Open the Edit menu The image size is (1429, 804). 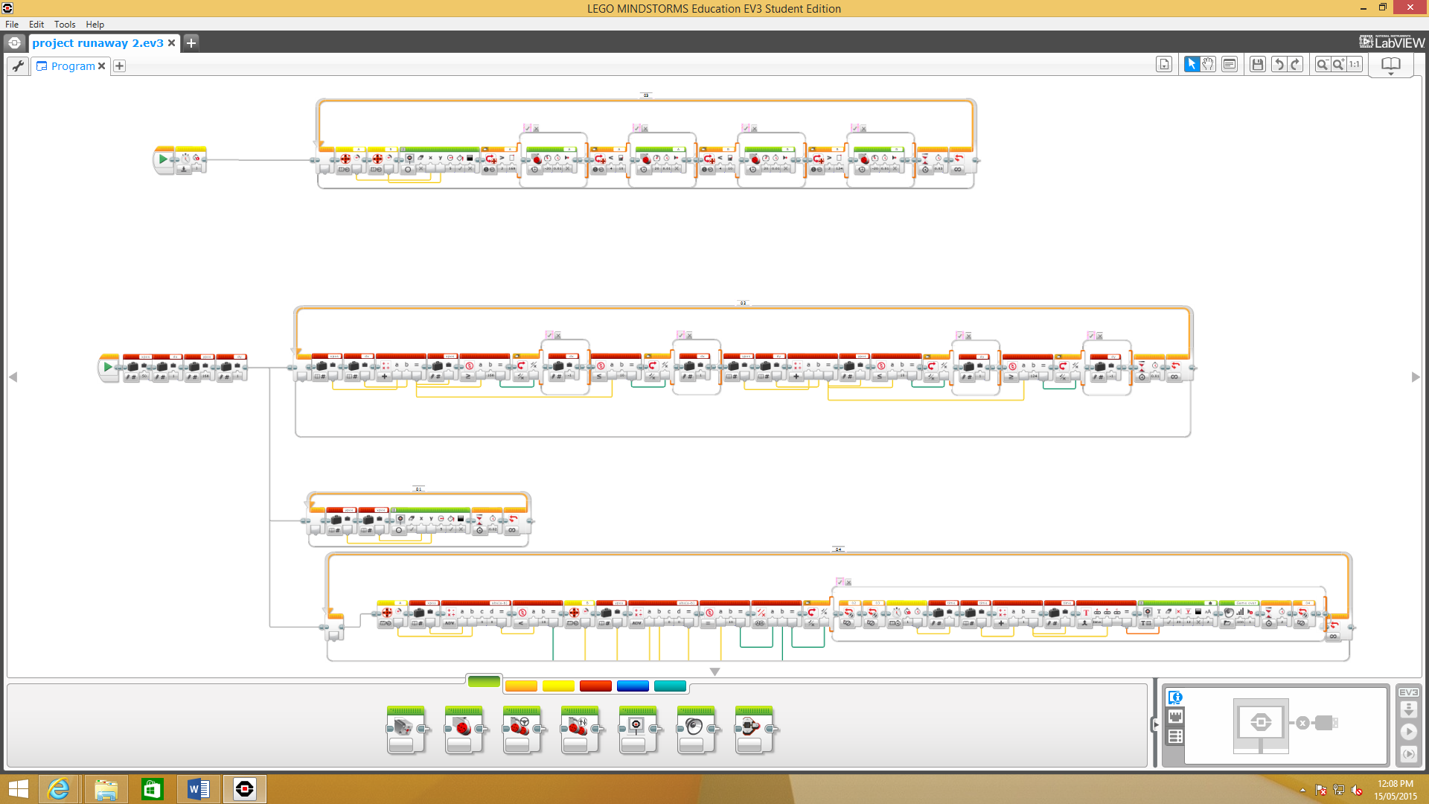pos(36,24)
